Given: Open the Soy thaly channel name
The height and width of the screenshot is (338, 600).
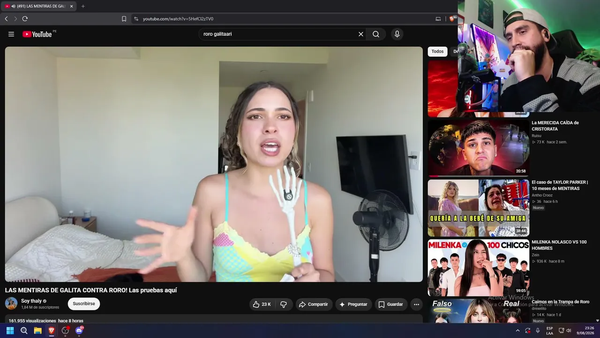Looking at the screenshot, I should click(31, 301).
